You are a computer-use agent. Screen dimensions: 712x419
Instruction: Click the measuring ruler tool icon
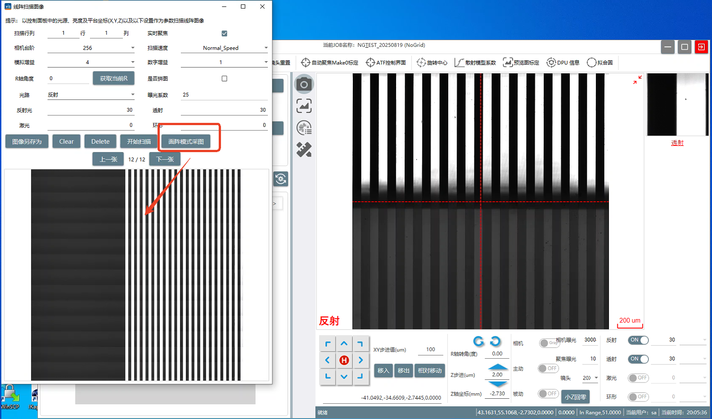click(x=304, y=149)
